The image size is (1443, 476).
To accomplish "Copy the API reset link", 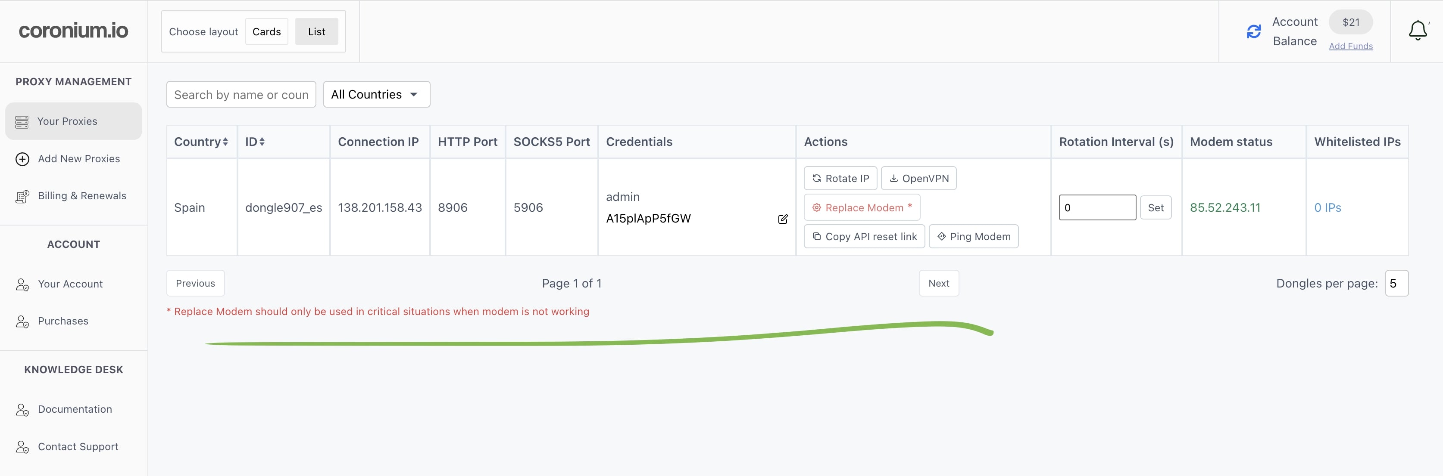I will [x=864, y=237].
